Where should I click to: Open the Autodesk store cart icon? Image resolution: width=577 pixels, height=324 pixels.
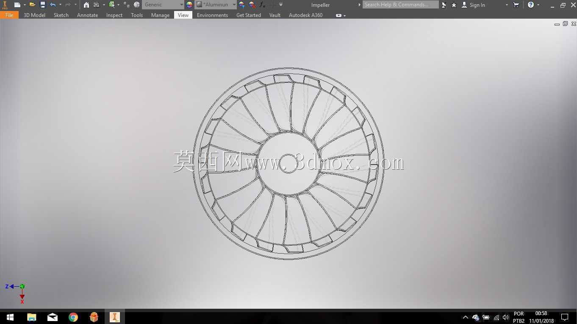pos(516,5)
